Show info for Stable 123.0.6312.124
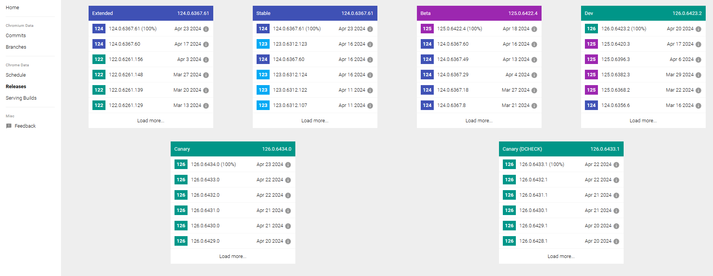 click(370, 75)
